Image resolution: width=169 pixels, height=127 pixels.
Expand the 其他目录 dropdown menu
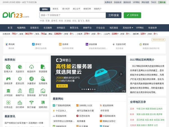(128, 28)
